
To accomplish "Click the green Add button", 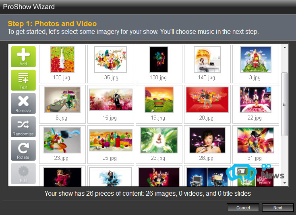I will pyautogui.click(x=23, y=57).
